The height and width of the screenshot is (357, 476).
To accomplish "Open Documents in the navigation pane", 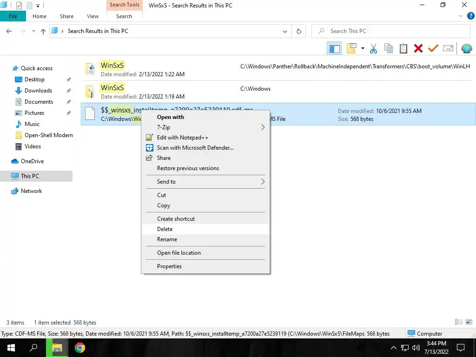I will click(39, 102).
